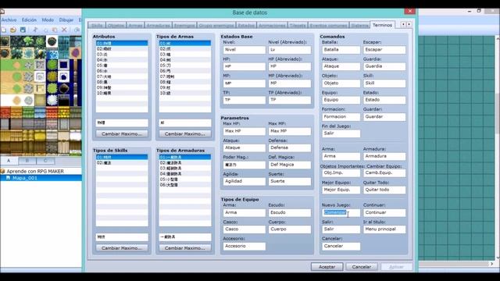Click Cambiar Maximo under Tipos de Armaduras
This screenshot has height=281, width=500.
[185, 248]
